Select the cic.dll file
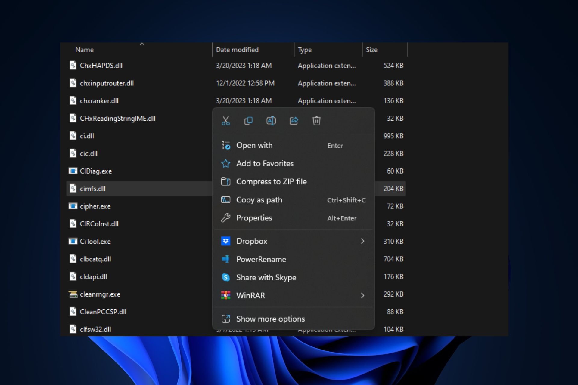This screenshot has width=578, height=385. 89,154
